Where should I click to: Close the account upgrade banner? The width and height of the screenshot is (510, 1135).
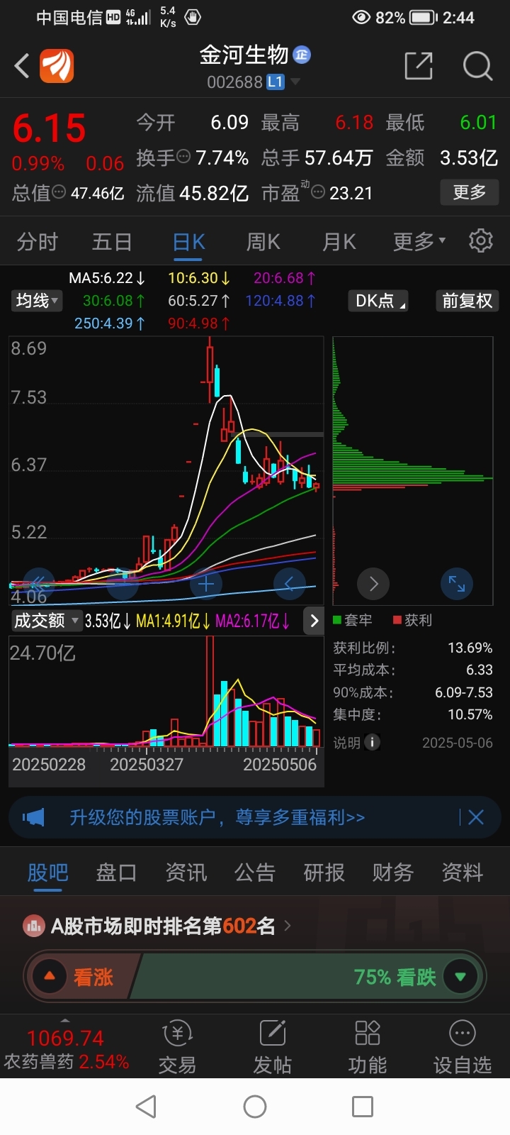476,817
